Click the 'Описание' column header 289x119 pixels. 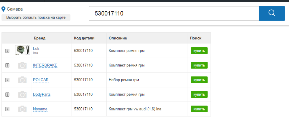pos(118,38)
